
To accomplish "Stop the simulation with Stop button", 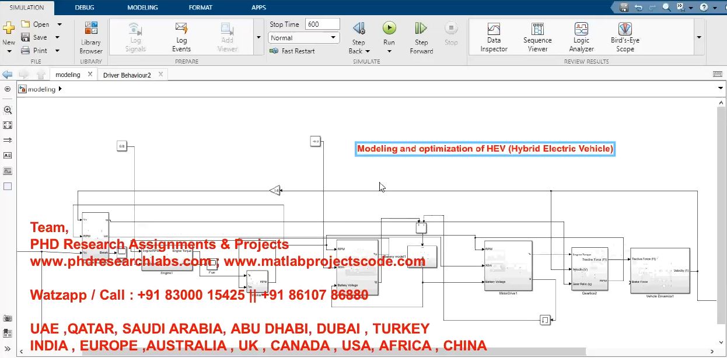I will [x=451, y=34].
